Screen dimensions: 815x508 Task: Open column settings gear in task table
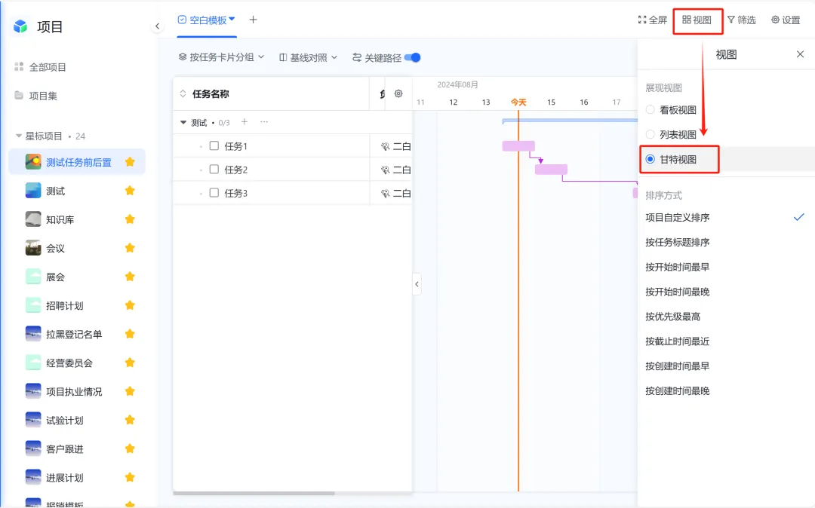click(x=398, y=93)
